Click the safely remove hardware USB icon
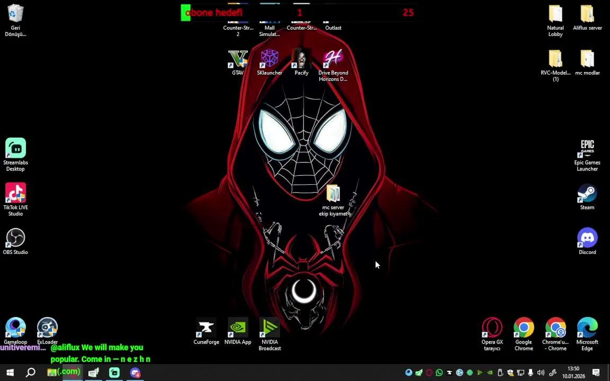The height and width of the screenshot is (381, 610). pos(500,373)
